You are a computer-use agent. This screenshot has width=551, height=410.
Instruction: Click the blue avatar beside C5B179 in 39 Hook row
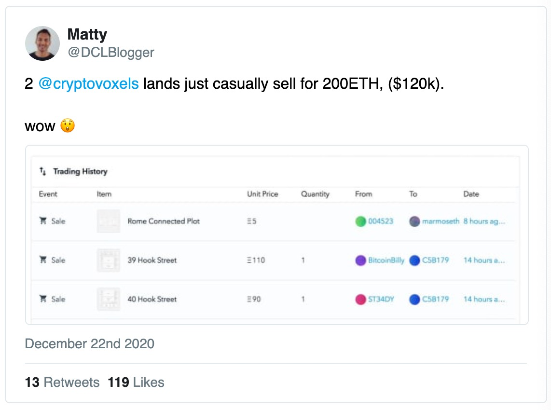tap(414, 260)
